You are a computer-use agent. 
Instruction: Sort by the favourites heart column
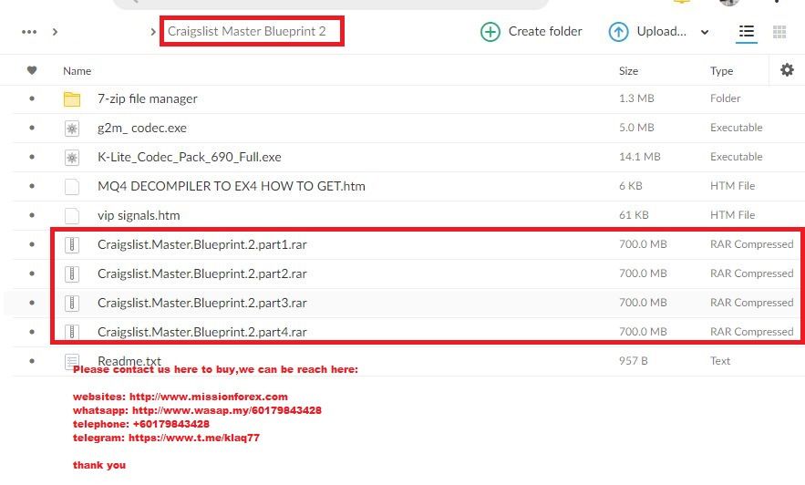32,70
